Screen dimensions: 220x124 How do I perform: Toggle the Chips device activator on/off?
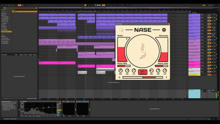click(63, 101)
